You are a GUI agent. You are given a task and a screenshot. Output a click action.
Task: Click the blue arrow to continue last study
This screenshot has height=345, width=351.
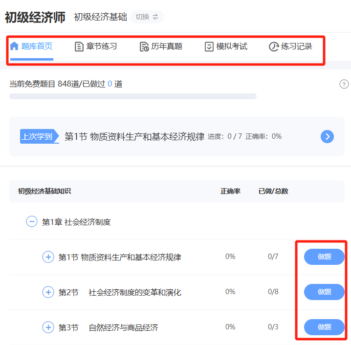327,136
